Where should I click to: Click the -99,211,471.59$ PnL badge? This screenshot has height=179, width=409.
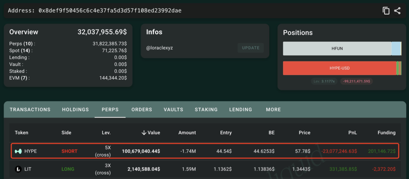coord(356,81)
